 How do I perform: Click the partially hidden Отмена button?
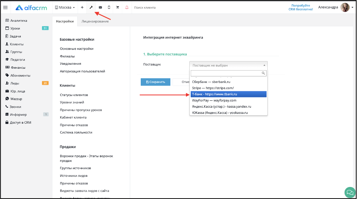click(181, 82)
